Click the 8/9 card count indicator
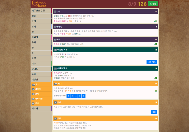The image size is (189, 132). [132, 4]
